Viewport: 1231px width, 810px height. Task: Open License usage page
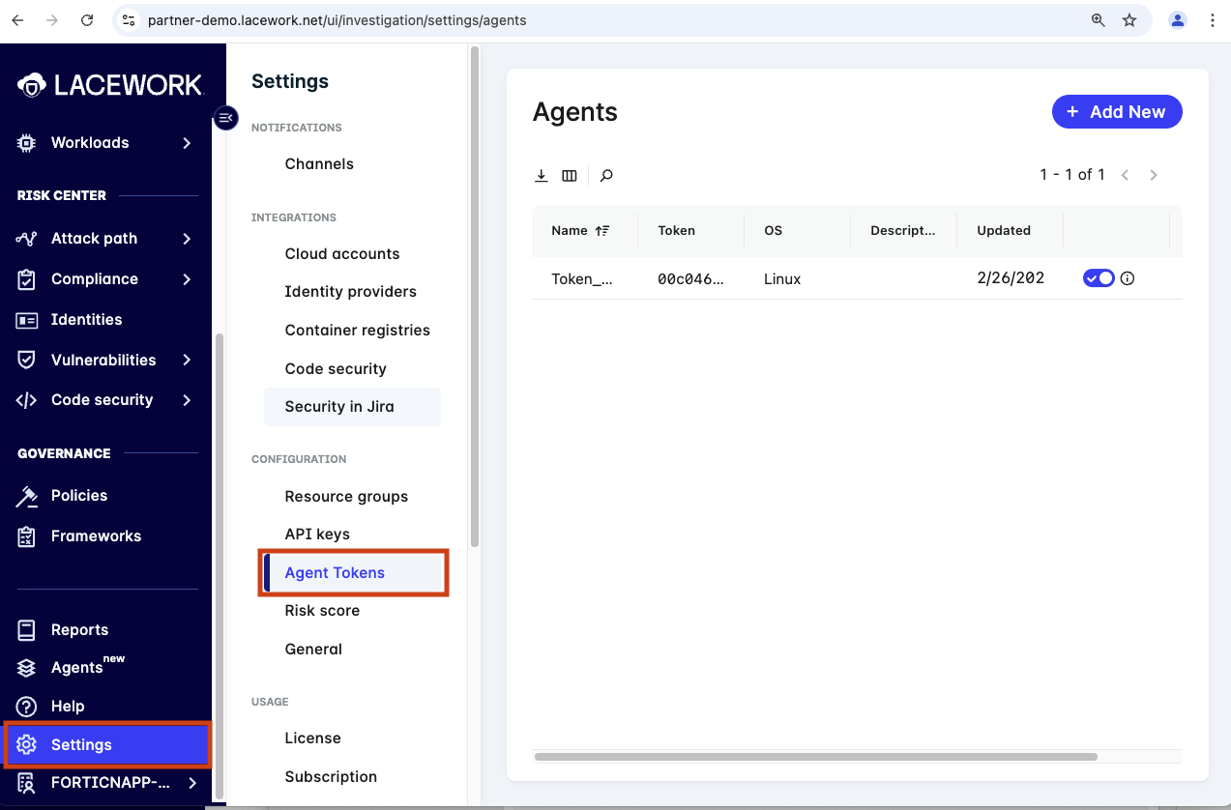pyautogui.click(x=312, y=738)
